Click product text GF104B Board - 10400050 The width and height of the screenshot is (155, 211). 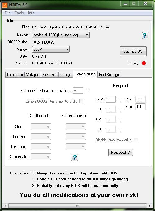[52, 63]
